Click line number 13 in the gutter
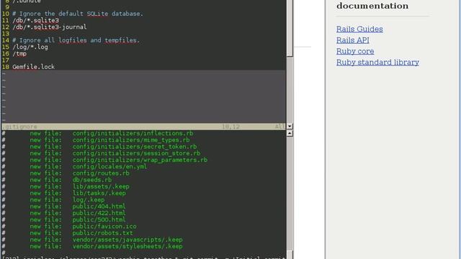461x259 pixels. click(6, 34)
